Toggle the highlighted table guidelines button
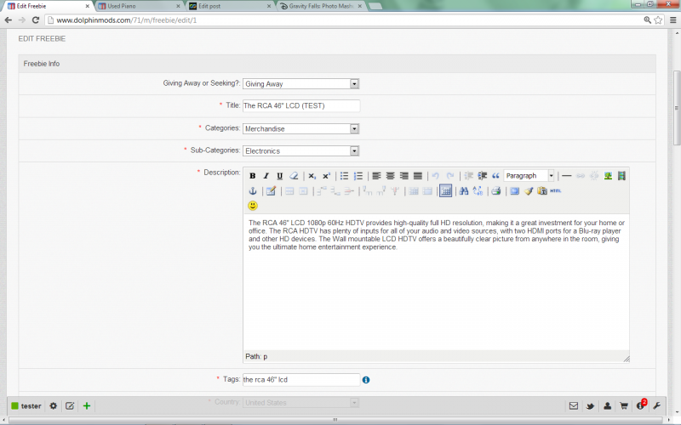681x425 pixels. point(445,190)
